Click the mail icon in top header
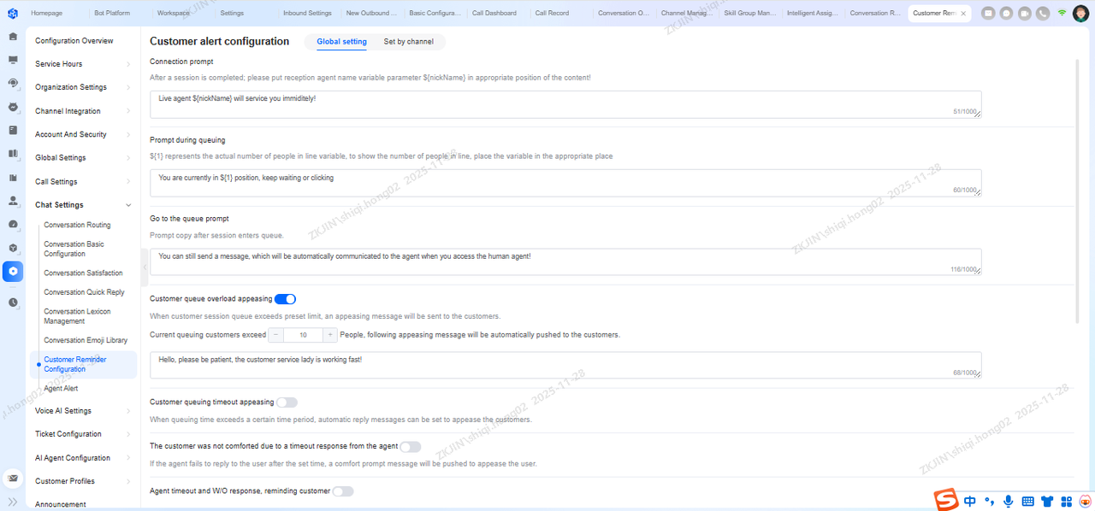The height and width of the screenshot is (511, 1095). coord(988,14)
